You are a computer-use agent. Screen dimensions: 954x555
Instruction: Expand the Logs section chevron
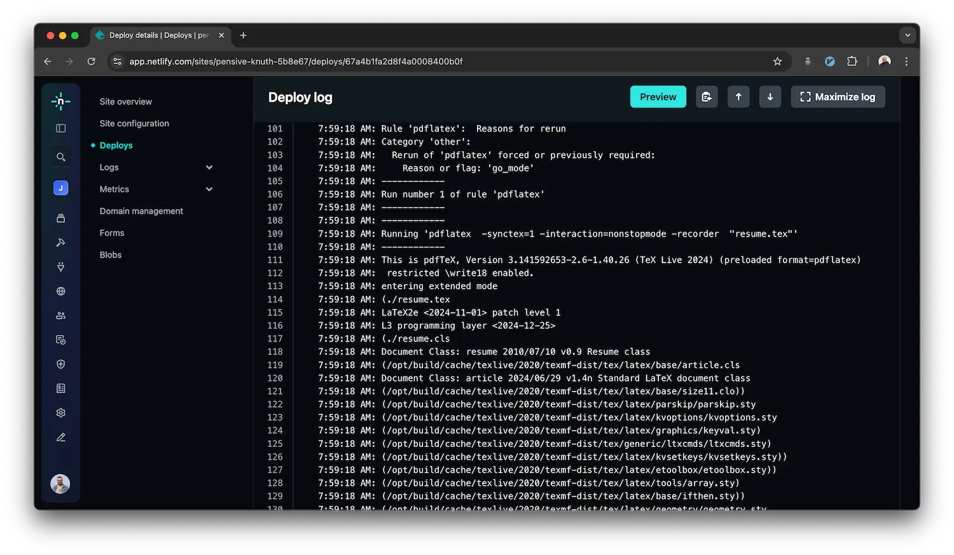[209, 167]
